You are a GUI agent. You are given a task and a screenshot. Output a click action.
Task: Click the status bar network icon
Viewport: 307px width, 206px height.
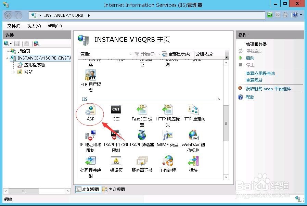(298, 199)
